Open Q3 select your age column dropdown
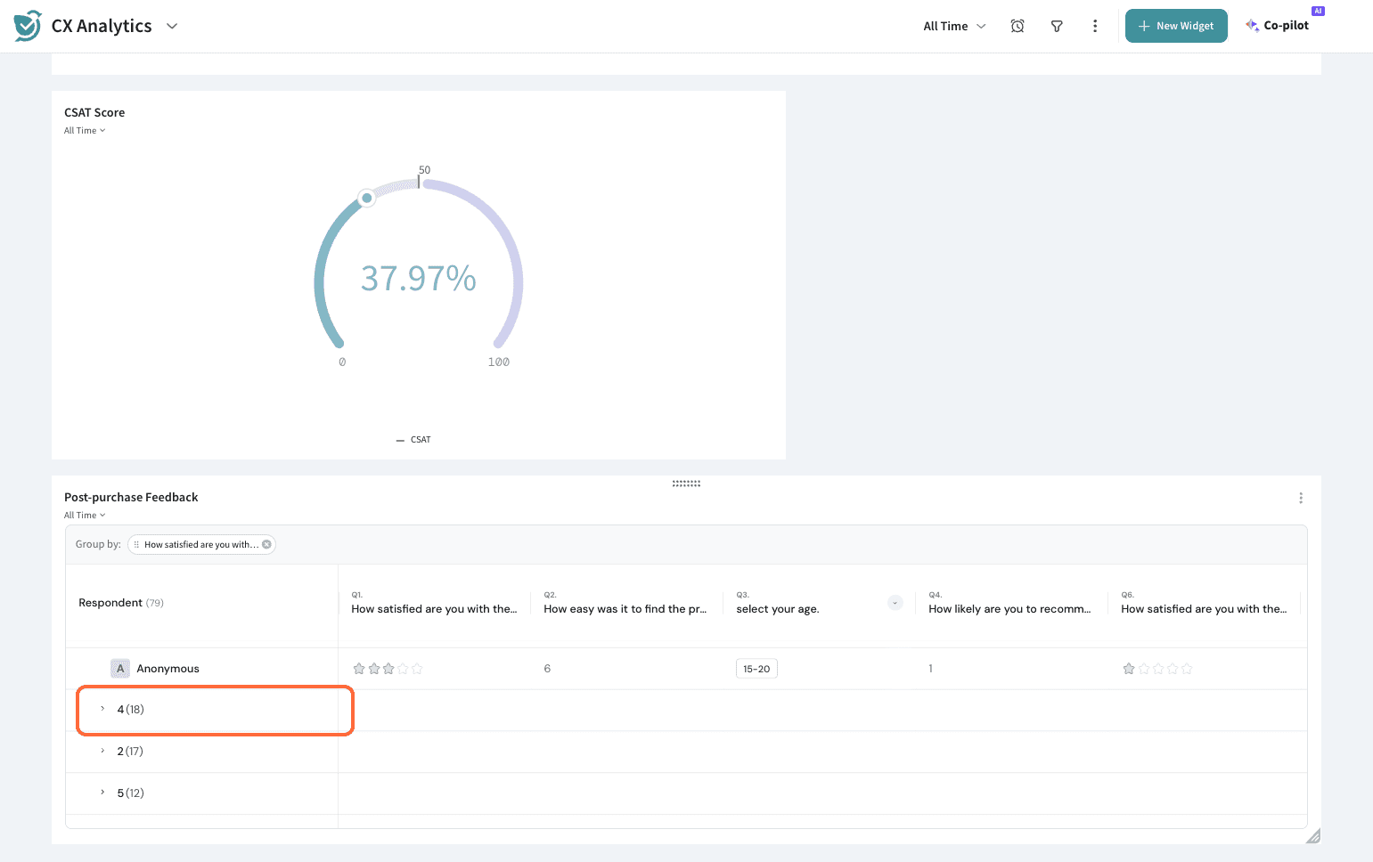 [895, 603]
